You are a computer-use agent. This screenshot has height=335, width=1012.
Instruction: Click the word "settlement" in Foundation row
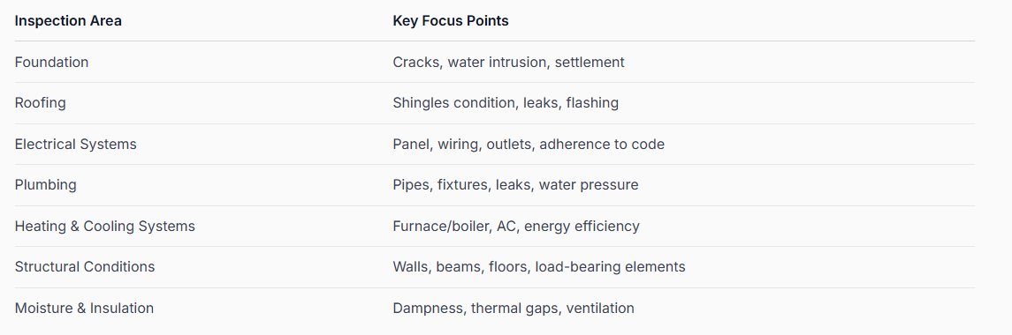tap(590, 63)
